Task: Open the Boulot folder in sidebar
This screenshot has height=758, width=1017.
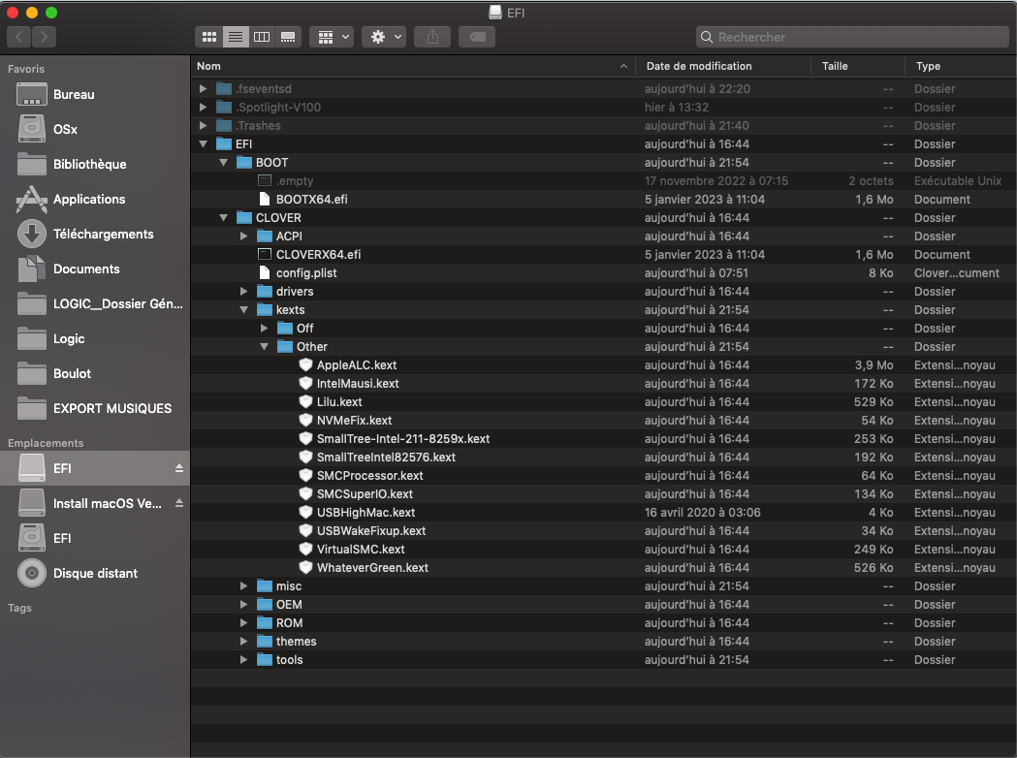Action: click(x=95, y=373)
